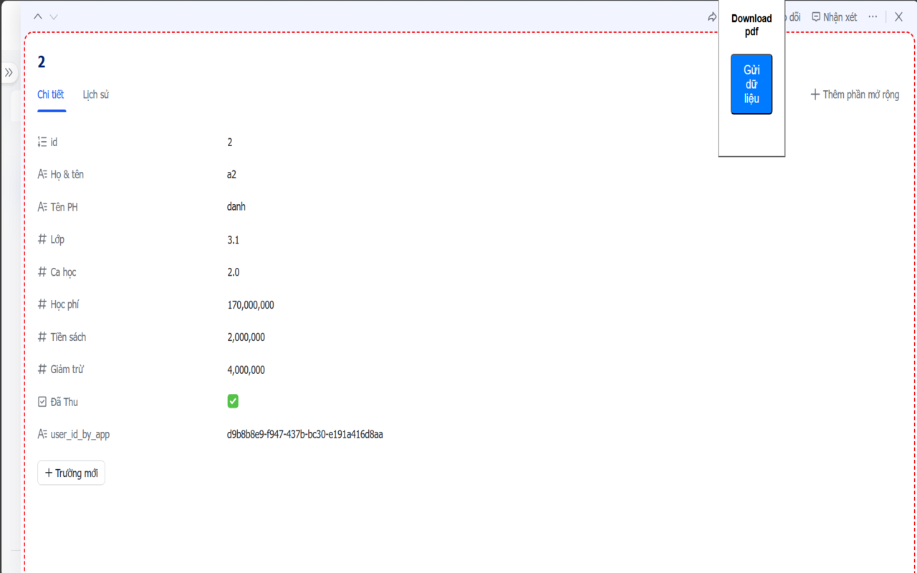Viewport: 917px width, 573px height.
Task: Click the Lớp field label
Action: pos(57,239)
